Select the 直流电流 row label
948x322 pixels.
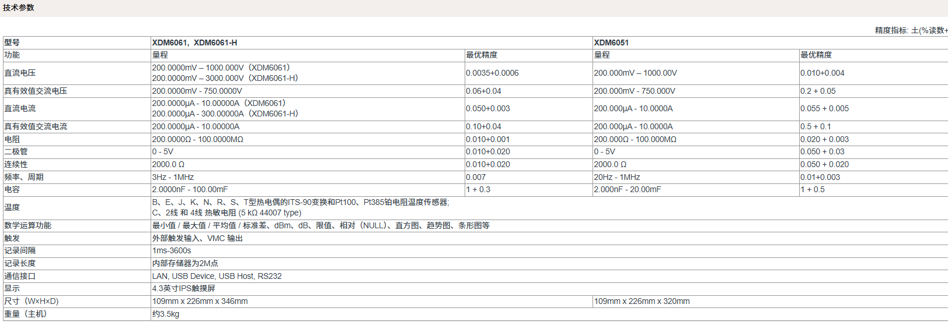point(20,108)
